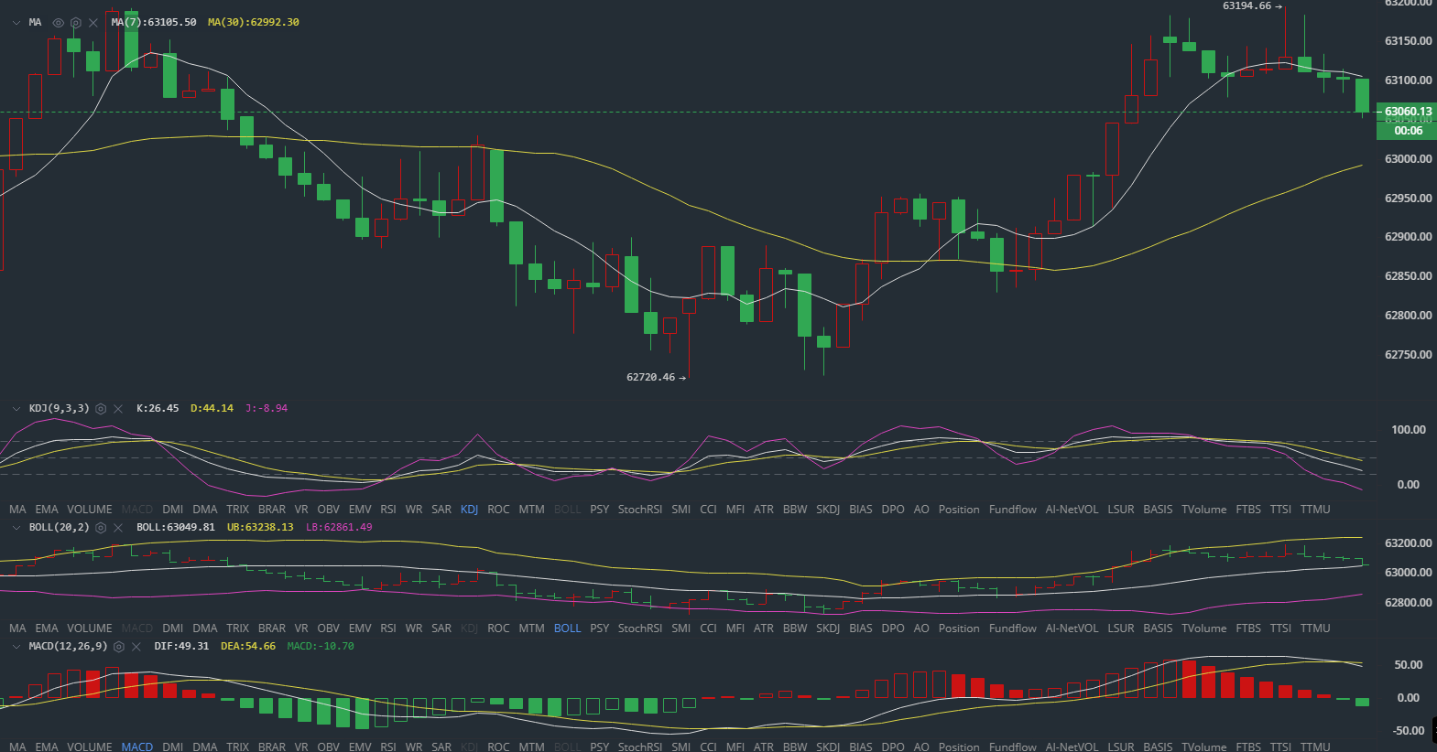This screenshot has height=752, width=1437.
Task: Select FTBS in the MACD panel's indicator row
Action: pos(1248,747)
